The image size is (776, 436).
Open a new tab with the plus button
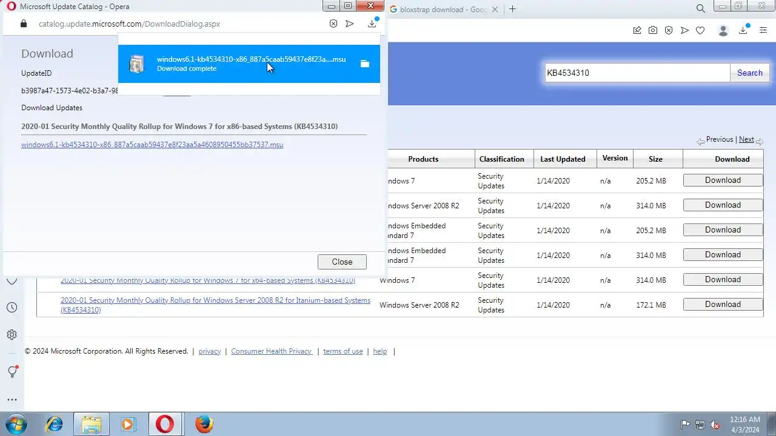point(512,9)
